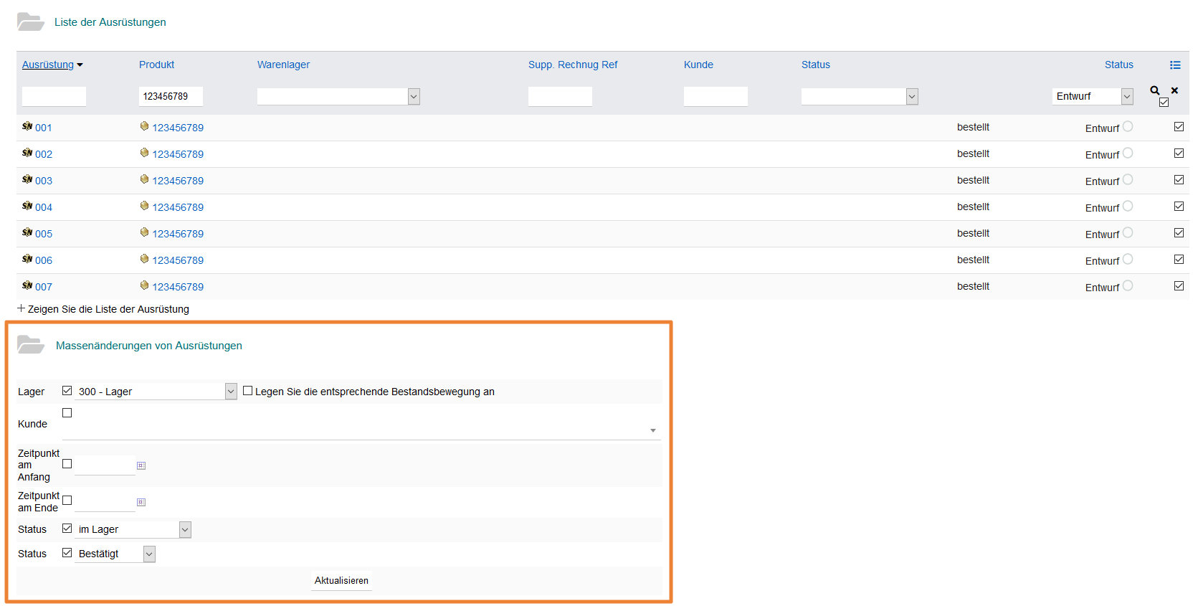Screen dimensions: 1198x606
Task: Uncheck the row checkbox for equipment 003
Action: pos(1179,180)
